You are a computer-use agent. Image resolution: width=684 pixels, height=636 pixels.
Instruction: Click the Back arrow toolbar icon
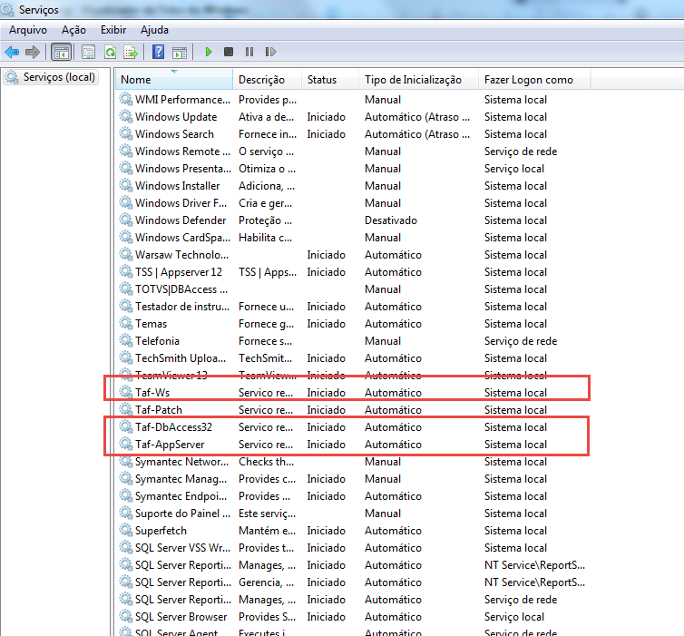[12, 53]
